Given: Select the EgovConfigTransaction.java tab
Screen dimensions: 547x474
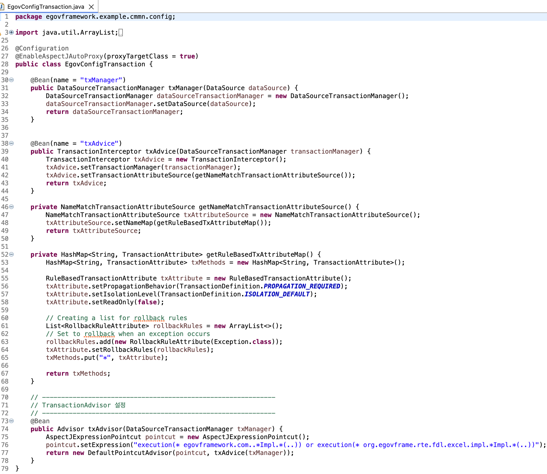Looking at the screenshot, I should 45,7.
